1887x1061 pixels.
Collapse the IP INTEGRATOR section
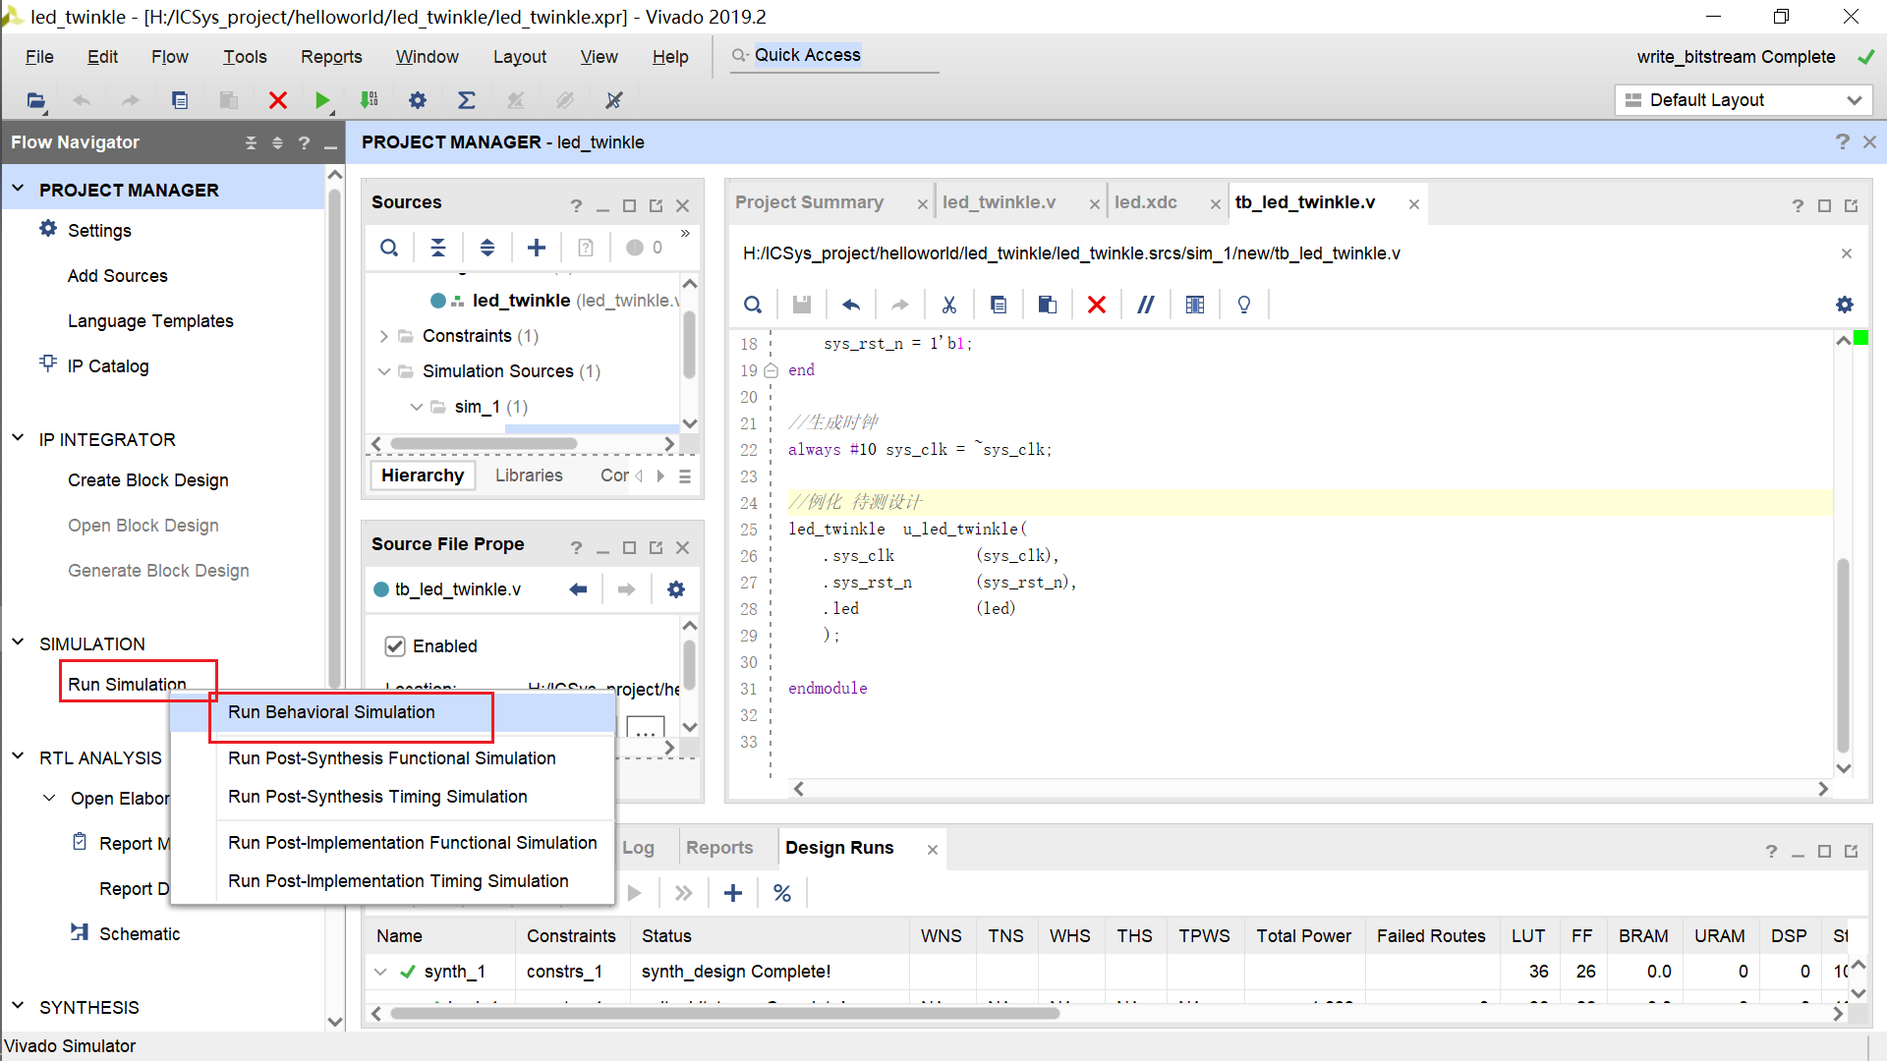18,439
